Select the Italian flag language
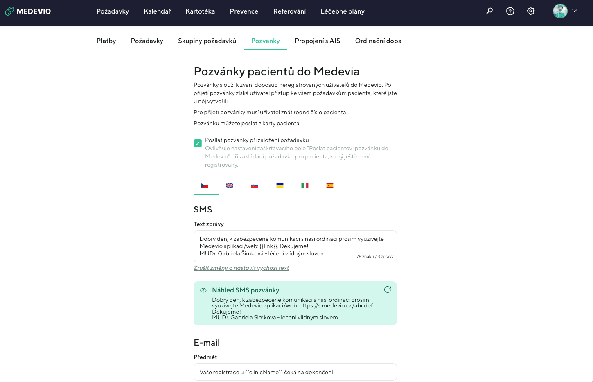The height and width of the screenshot is (382, 593). click(x=305, y=185)
